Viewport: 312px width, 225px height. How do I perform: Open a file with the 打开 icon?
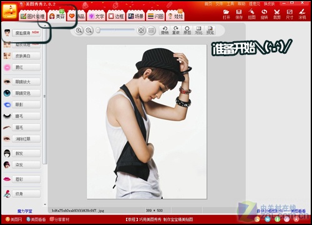[227, 14]
